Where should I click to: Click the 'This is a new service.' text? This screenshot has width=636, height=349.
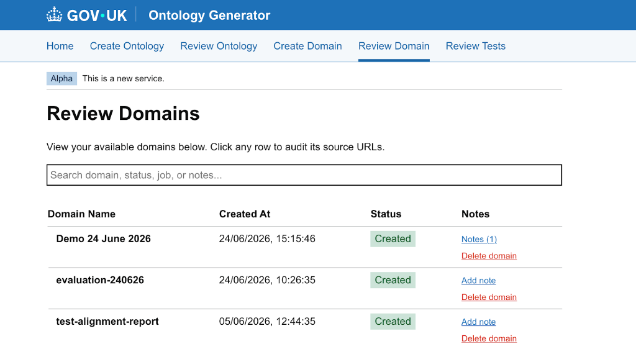pyautogui.click(x=124, y=79)
